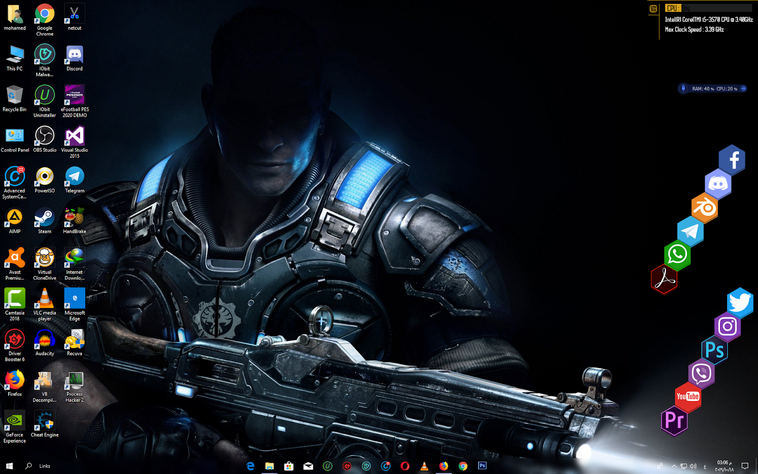Select the eFootball PES 2020 DEMO shortcut
Image resolution: width=758 pixels, height=474 pixels.
pos(74,102)
